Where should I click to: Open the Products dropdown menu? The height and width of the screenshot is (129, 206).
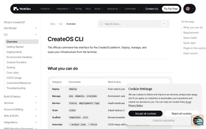coord(46,9)
